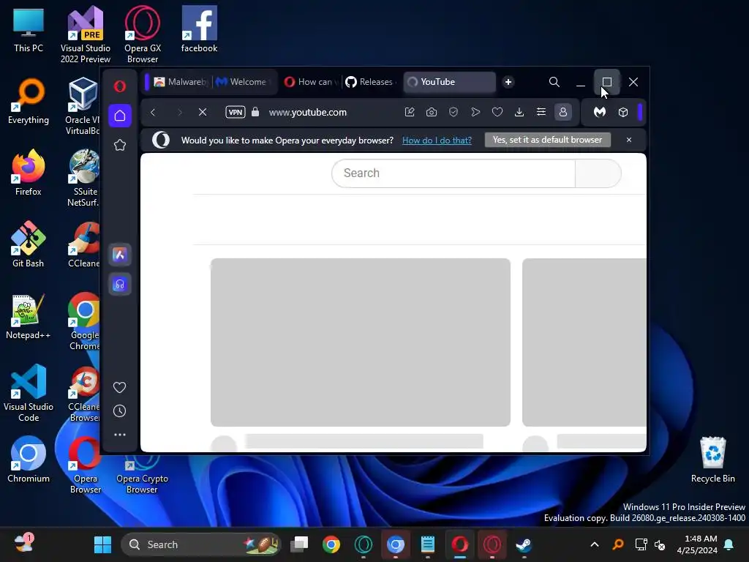This screenshot has width=749, height=562.
Task: Open History clock in Opera sidebar
Action: click(x=119, y=411)
